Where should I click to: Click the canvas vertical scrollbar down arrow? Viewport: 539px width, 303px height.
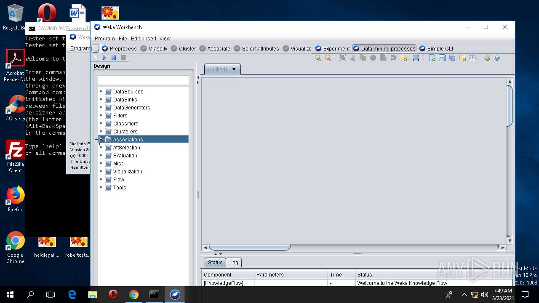click(x=510, y=241)
